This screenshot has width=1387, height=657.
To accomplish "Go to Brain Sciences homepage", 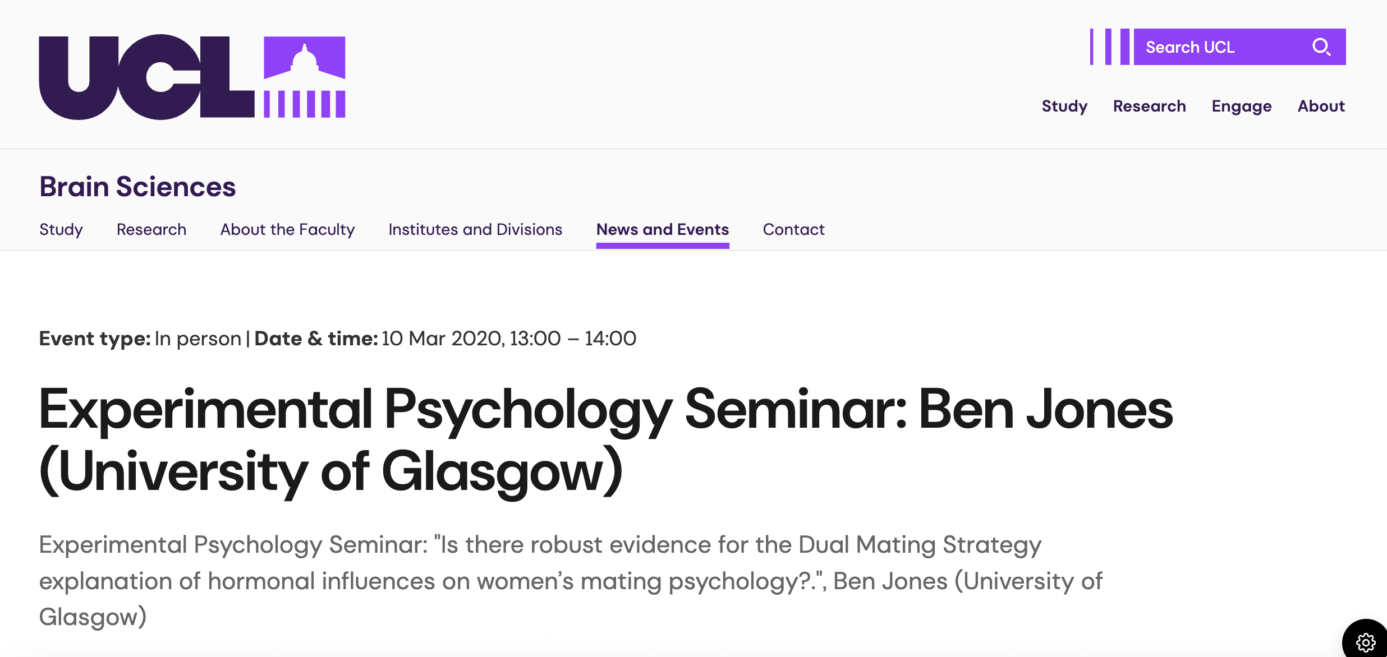I will pyautogui.click(x=137, y=187).
